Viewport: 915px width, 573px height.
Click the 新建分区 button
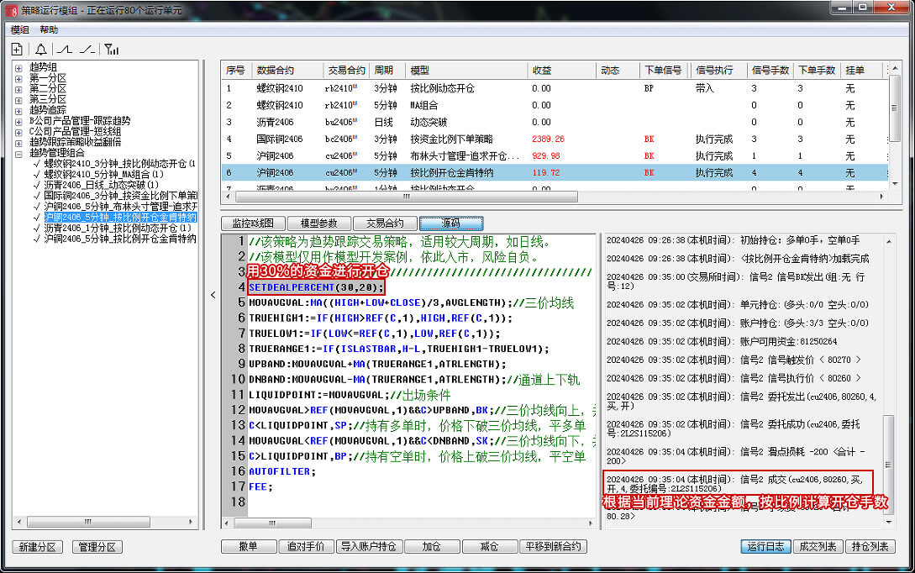[x=38, y=547]
